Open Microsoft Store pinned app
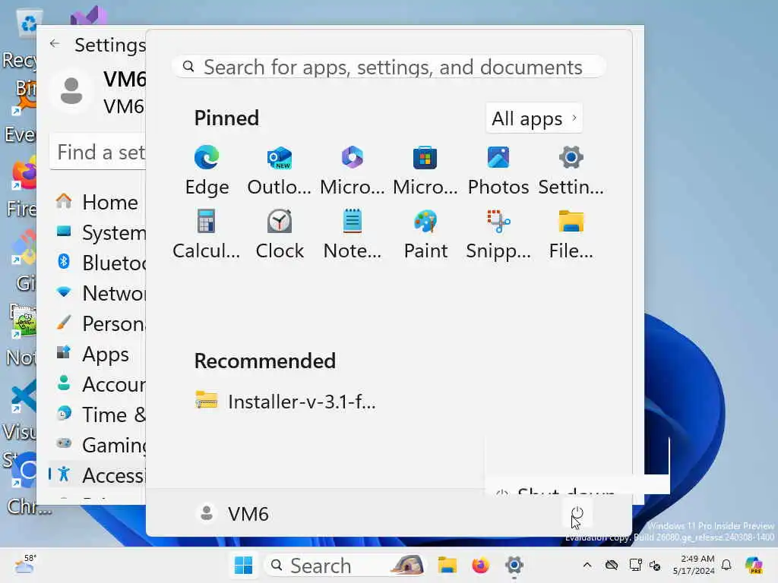 (x=425, y=171)
